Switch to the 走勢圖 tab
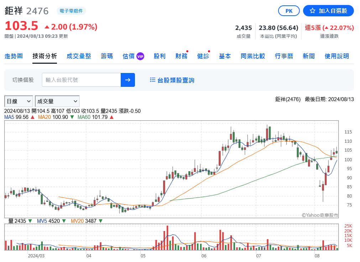Screen dimensions: 360x262 14,56
